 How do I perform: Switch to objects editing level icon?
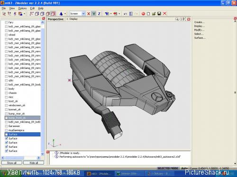tap(48, 14)
